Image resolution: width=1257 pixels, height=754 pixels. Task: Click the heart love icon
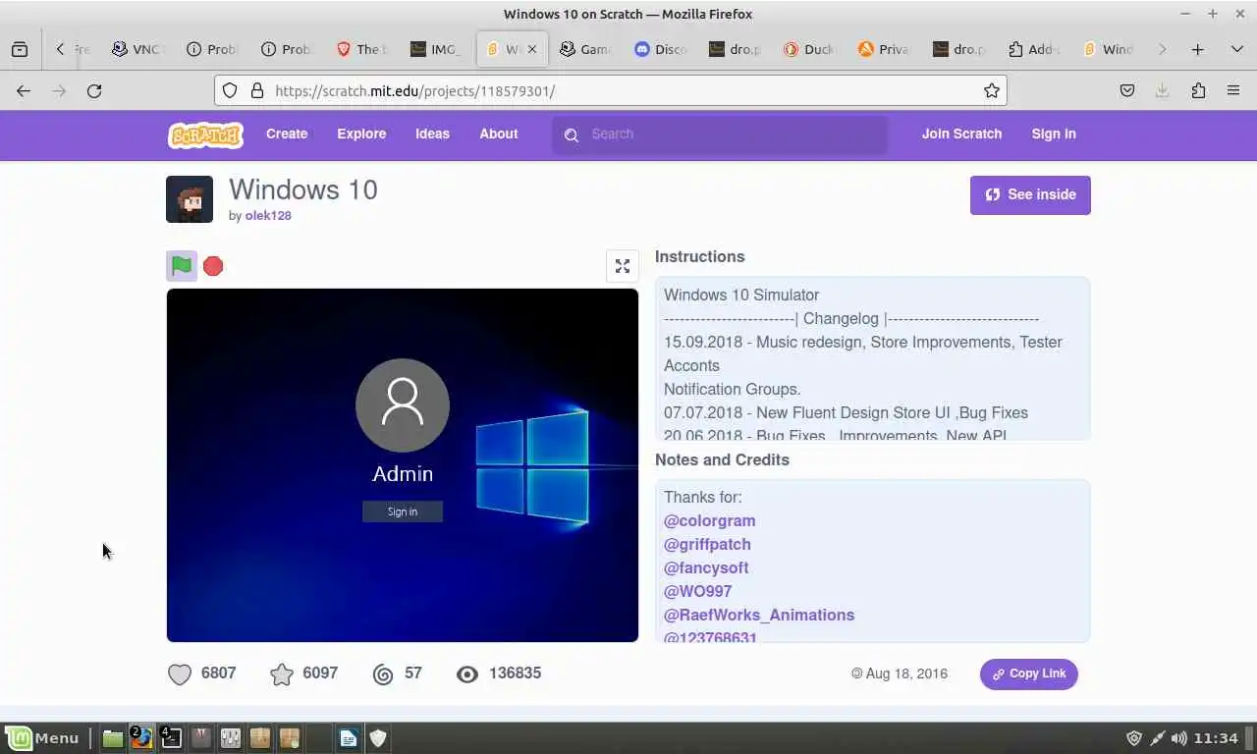[x=179, y=674]
